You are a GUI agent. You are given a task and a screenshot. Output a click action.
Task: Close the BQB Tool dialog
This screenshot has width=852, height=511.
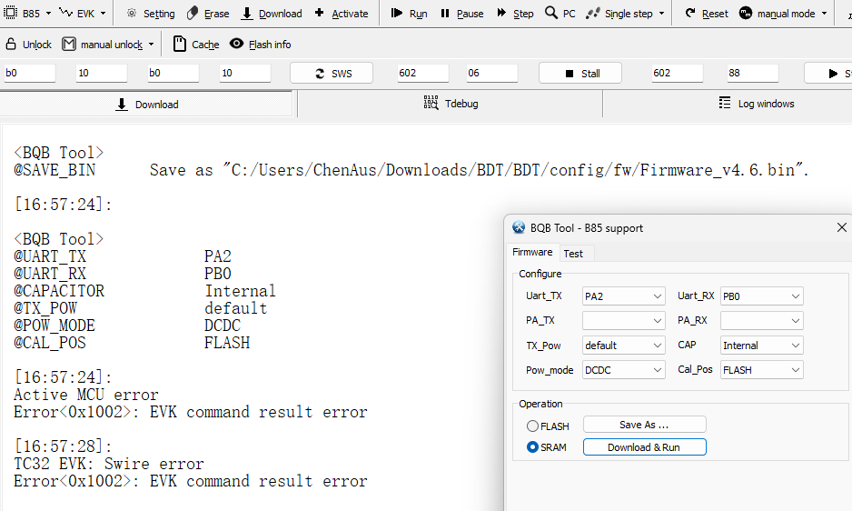[842, 227]
